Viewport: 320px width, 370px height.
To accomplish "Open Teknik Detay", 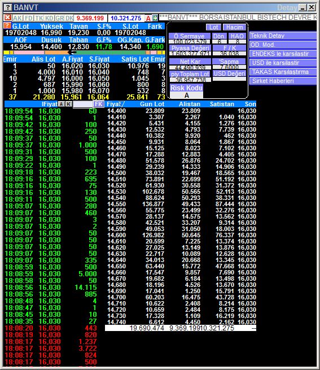I will pyautogui.click(x=283, y=36).
